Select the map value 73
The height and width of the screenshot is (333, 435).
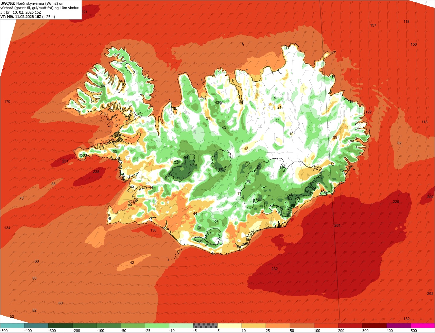coord(21,198)
